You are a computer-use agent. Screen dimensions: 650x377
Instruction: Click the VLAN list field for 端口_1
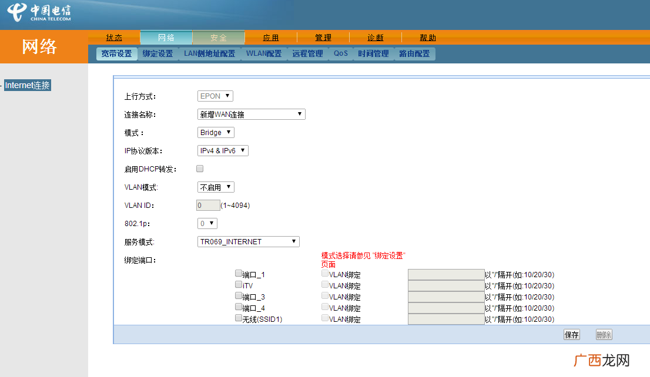tap(446, 274)
